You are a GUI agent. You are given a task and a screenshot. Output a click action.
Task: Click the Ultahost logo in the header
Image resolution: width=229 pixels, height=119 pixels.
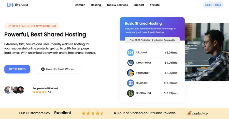pyautogui.click(x=18, y=5)
